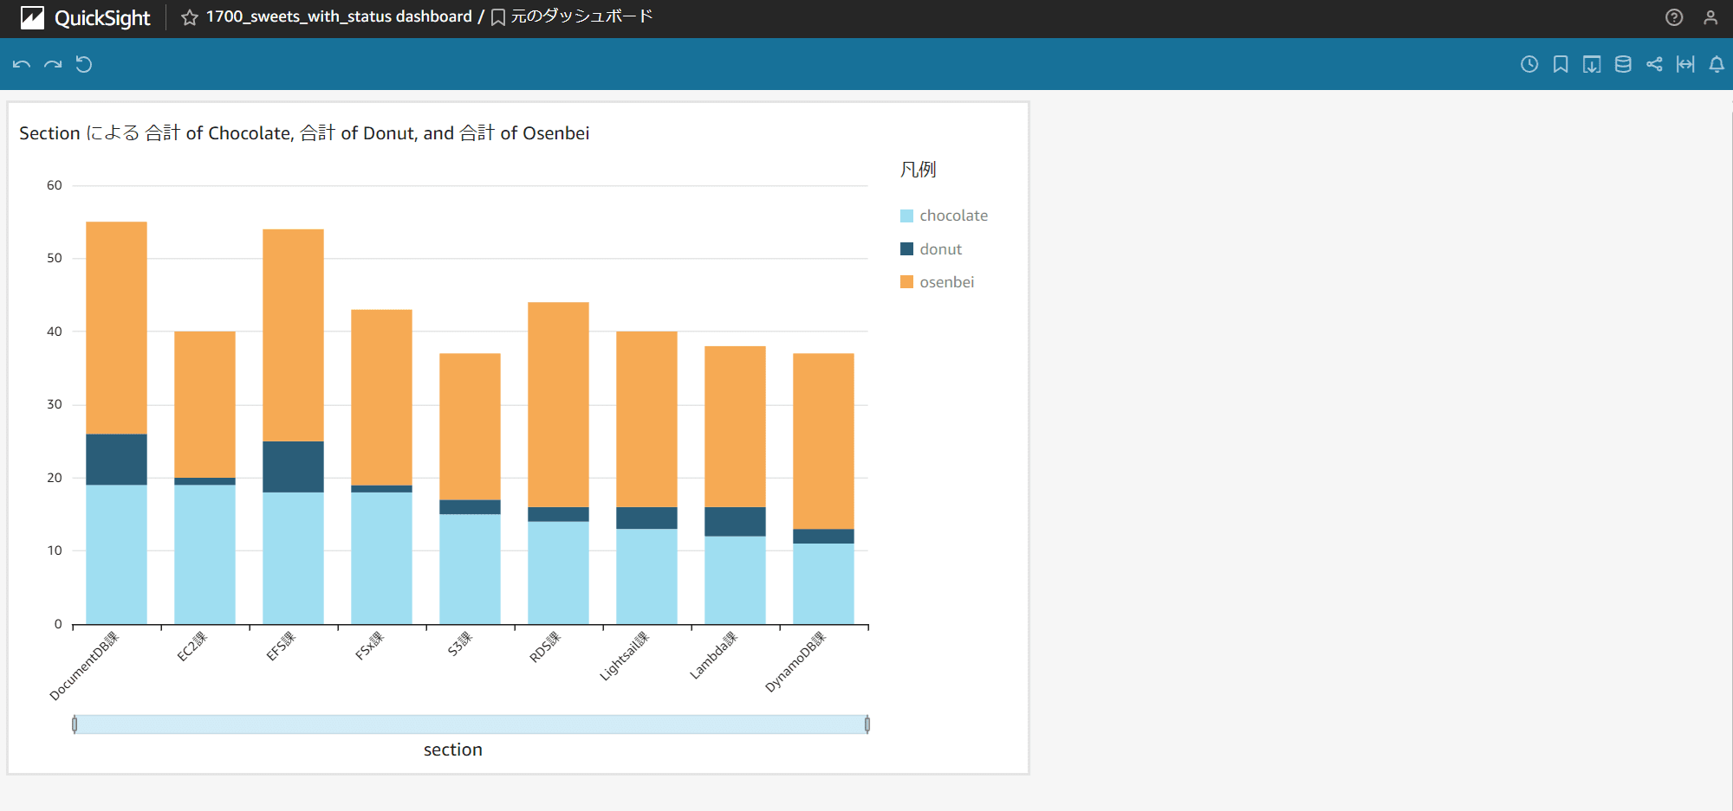Click the 1700_sweets_with_status dashboard title
This screenshot has width=1733, height=811.
pyautogui.click(x=339, y=16)
